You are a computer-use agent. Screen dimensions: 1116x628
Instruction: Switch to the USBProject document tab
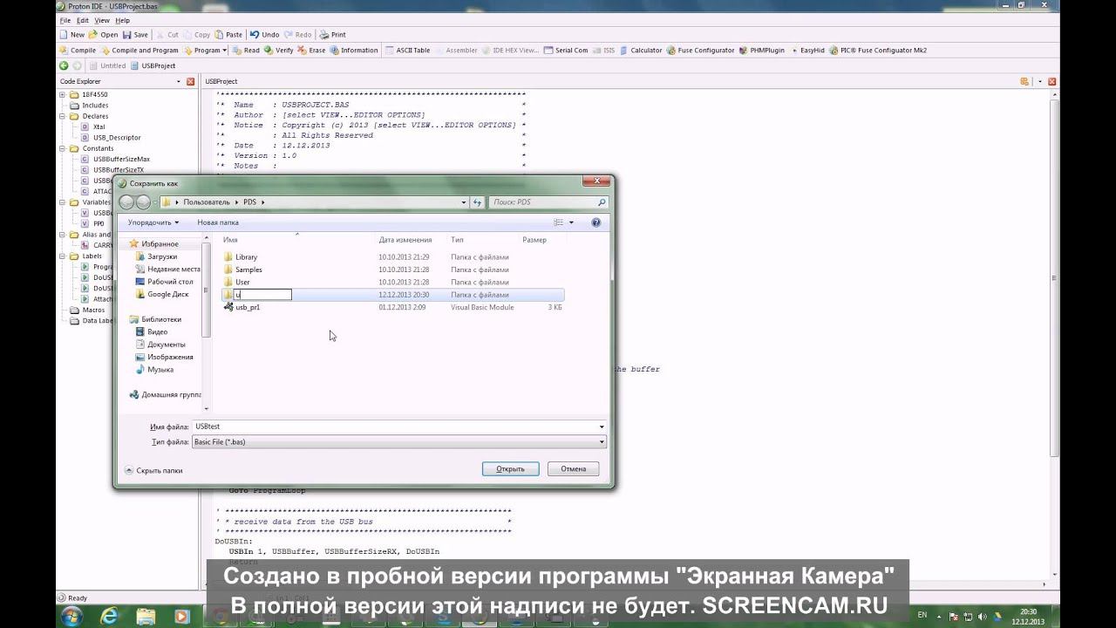(x=153, y=65)
